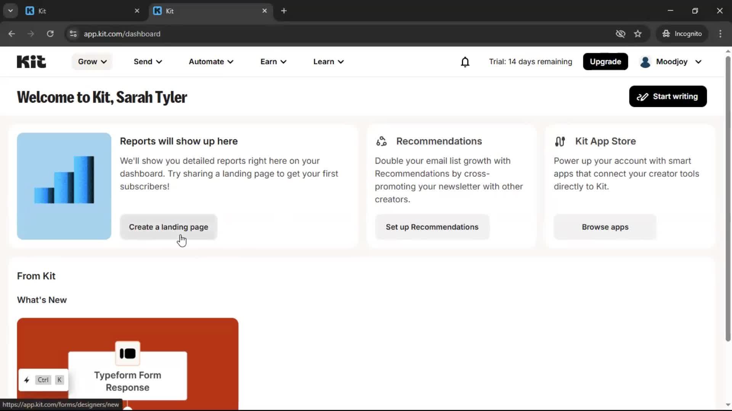Viewport: 732px width, 411px height.
Task: Click the Upgrade button
Action: pyautogui.click(x=605, y=61)
